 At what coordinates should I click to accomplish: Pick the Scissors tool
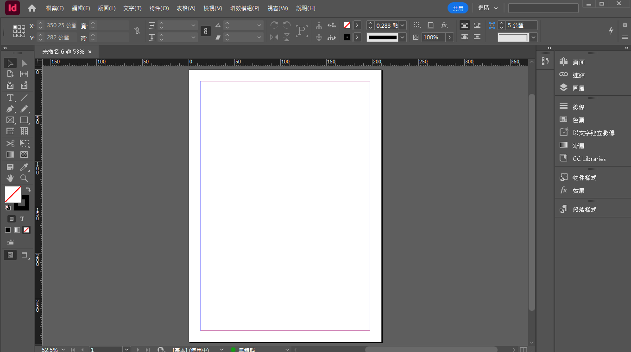10,143
